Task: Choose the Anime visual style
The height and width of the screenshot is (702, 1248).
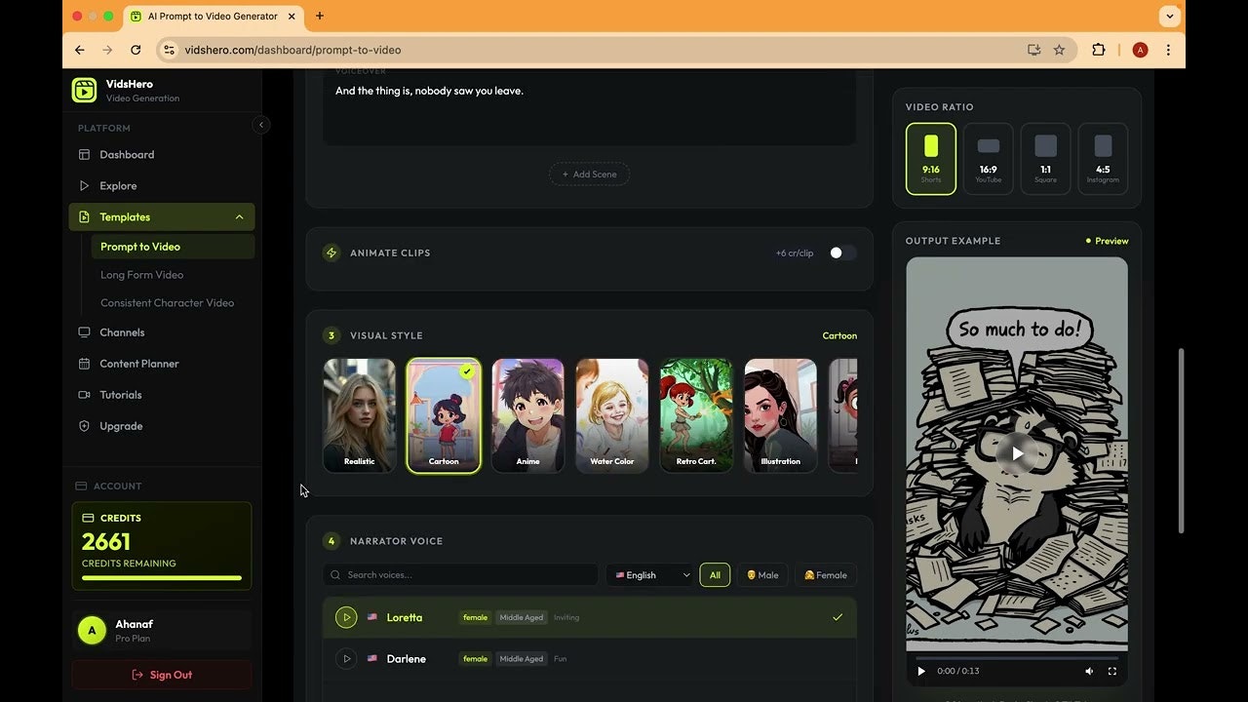Action: click(527, 415)
